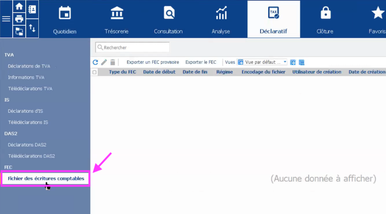Select Fichier des écritures comptables
Viewport: 386px width, 214px height.
pyautogui.click(x=46, y=179)
